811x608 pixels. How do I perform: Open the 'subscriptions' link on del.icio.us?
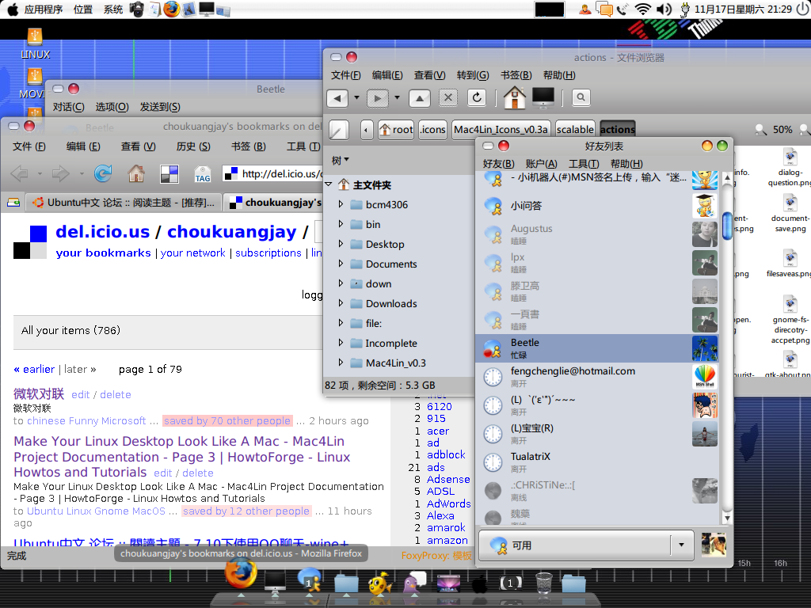click(x=268, y=253)
